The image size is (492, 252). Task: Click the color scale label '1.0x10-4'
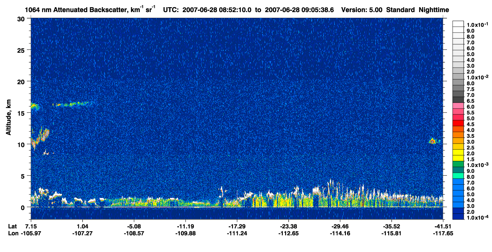click(477, 217)
